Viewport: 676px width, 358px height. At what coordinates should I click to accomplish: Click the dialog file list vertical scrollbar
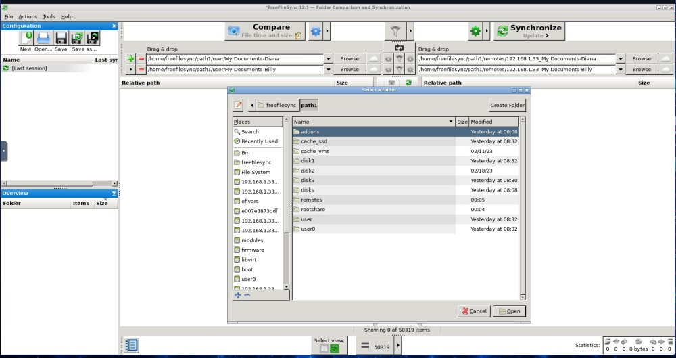[523, 208]
